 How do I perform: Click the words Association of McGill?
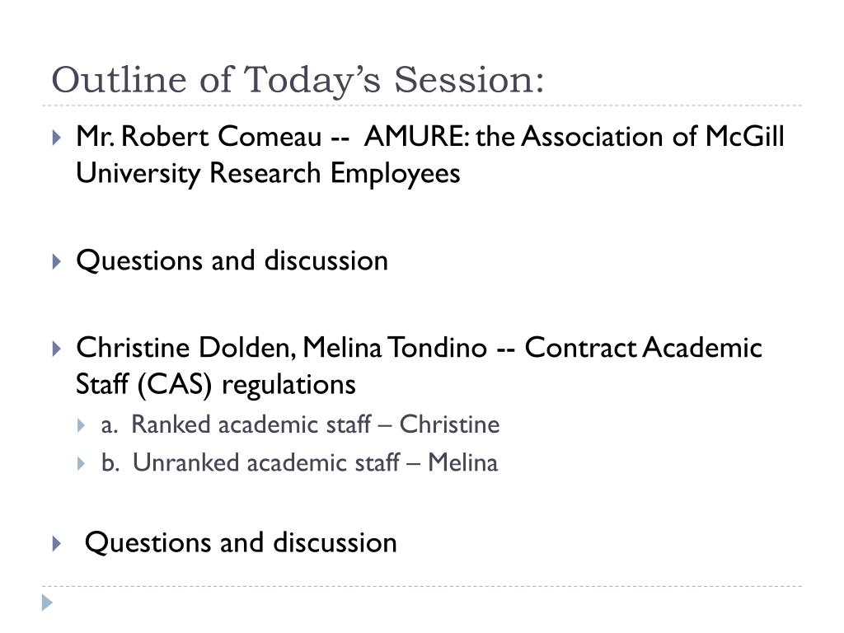pyautogui.click(x=653, y=136)
